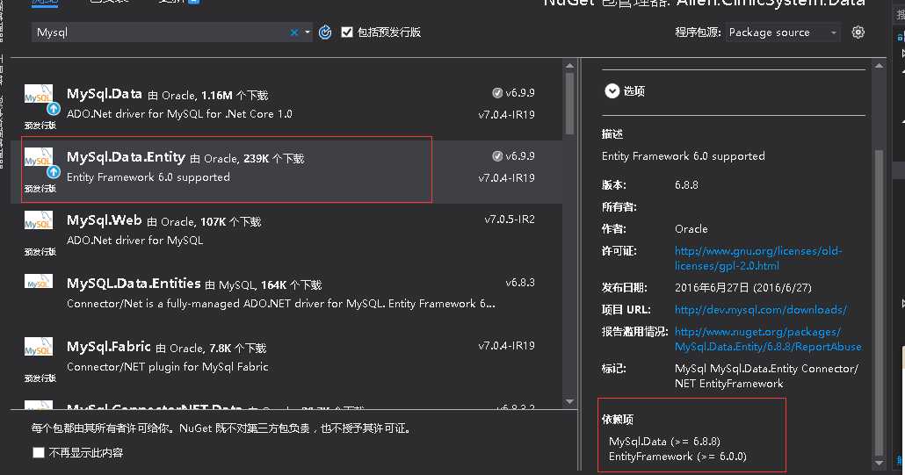This screenshot has width=905, height=475.
Task: Click the publish date 2016/6/27 value
Action: coord(743,288)
